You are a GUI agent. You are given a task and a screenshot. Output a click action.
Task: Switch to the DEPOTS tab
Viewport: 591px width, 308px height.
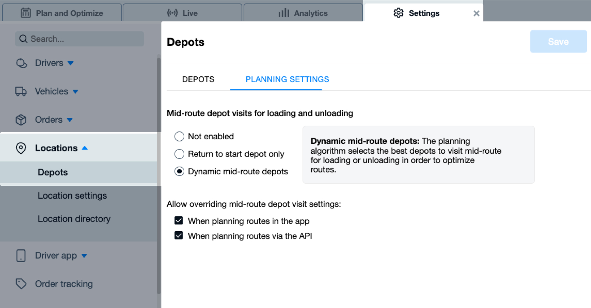pyautogui.click(x=198, y=79)
